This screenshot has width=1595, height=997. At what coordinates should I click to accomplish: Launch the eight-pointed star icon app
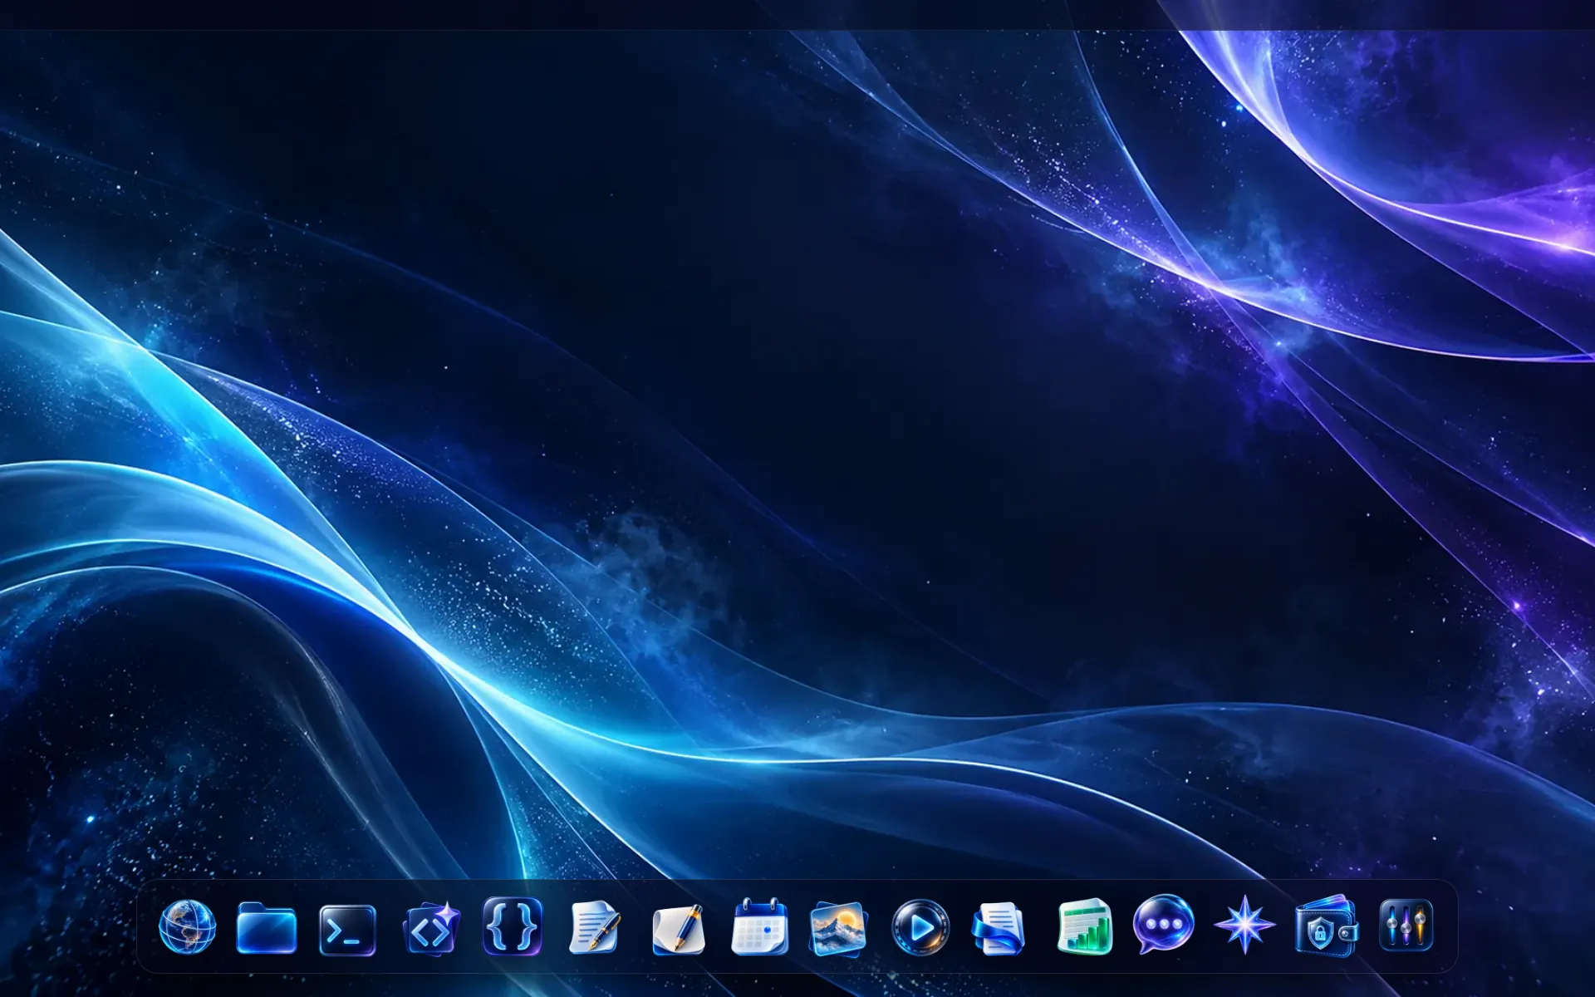pyautogui.click(x=1244, y=925)
